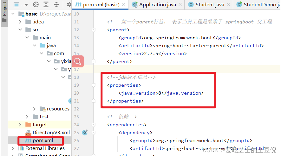The width and height of the screenshot is (281, 156).
Task: Fold the parent tag at line 12
Action: click(93, 30)
